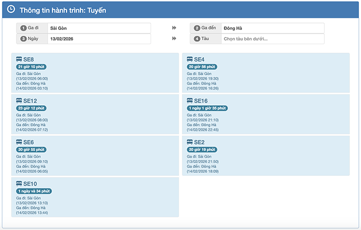Click the SE2 train icon
The width and height of the screenshot is (361, 230).
tap(190, 142)
